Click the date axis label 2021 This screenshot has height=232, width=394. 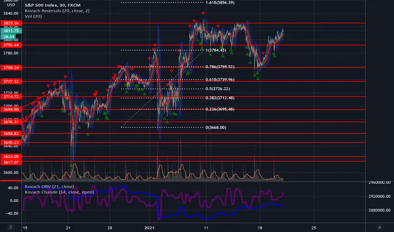point(149,228)
